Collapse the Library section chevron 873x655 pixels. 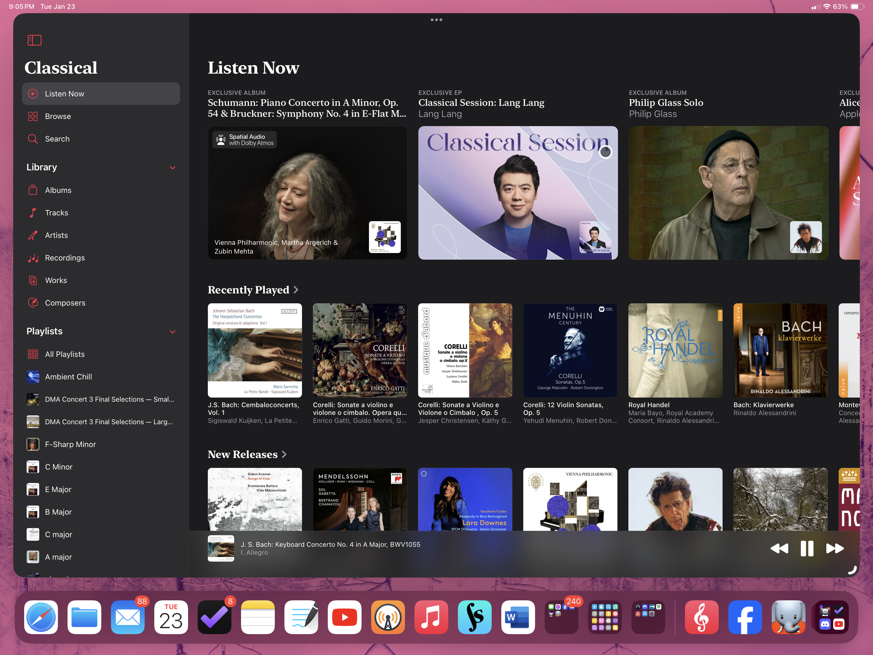[172, 168]
